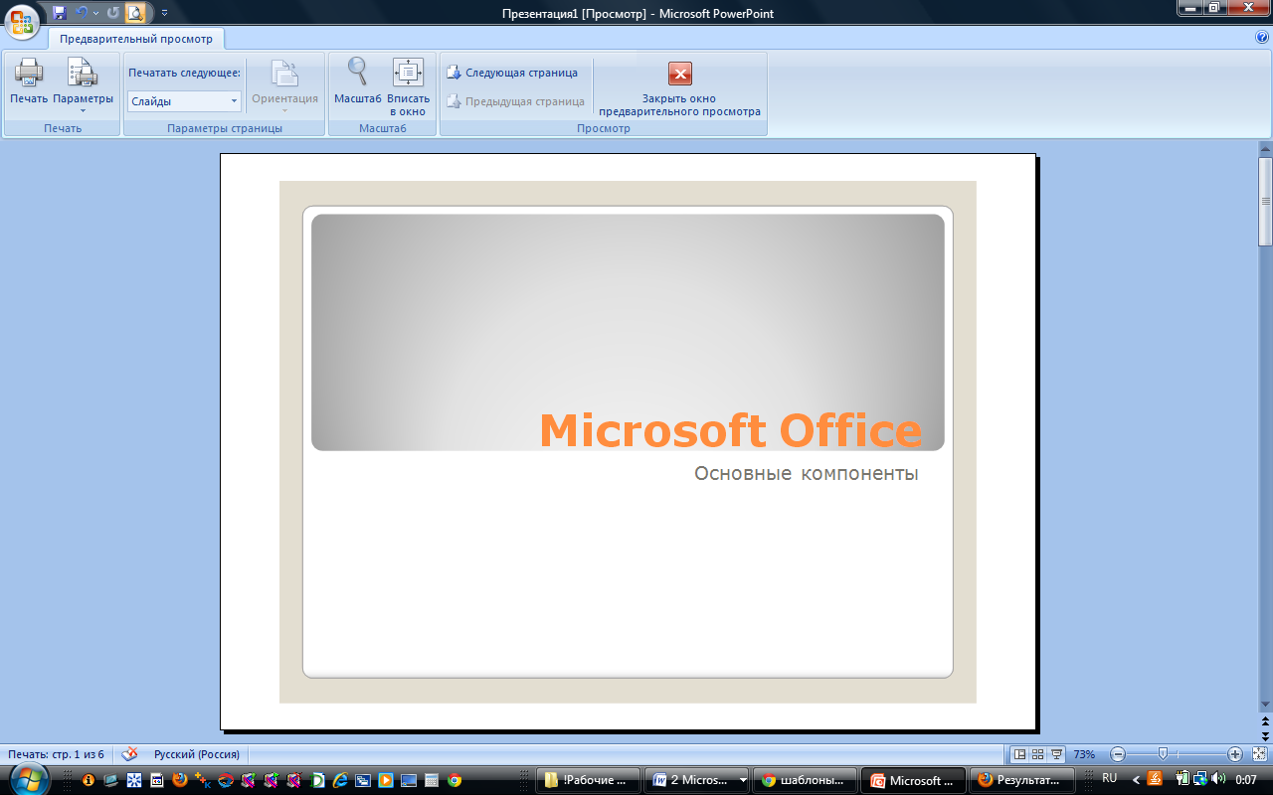Switch to Normal view icon
The width and height of the screenshot is (1273, 795).
1019,754
